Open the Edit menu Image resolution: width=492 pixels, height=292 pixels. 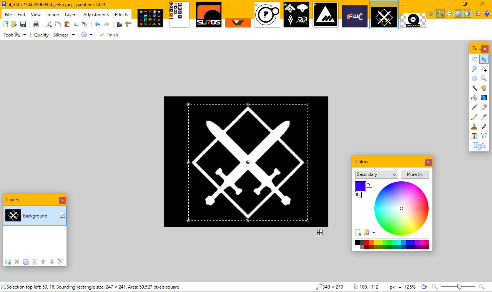pyautogui.click(x=21, y=14)
